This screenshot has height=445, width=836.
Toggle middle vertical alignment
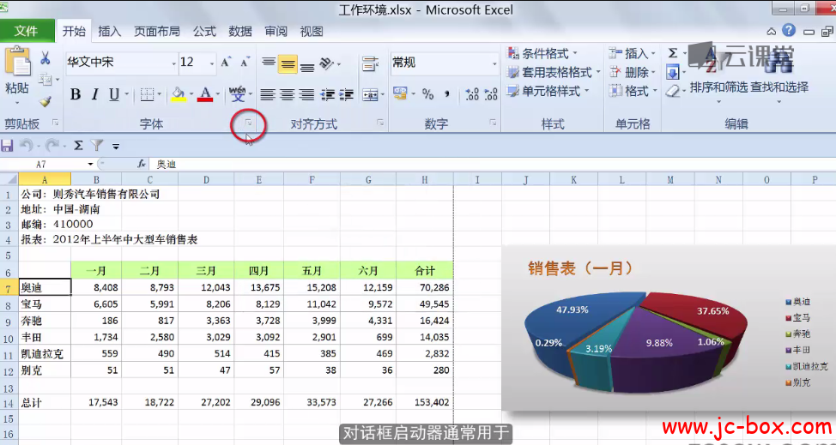click(x=288, y=64)
